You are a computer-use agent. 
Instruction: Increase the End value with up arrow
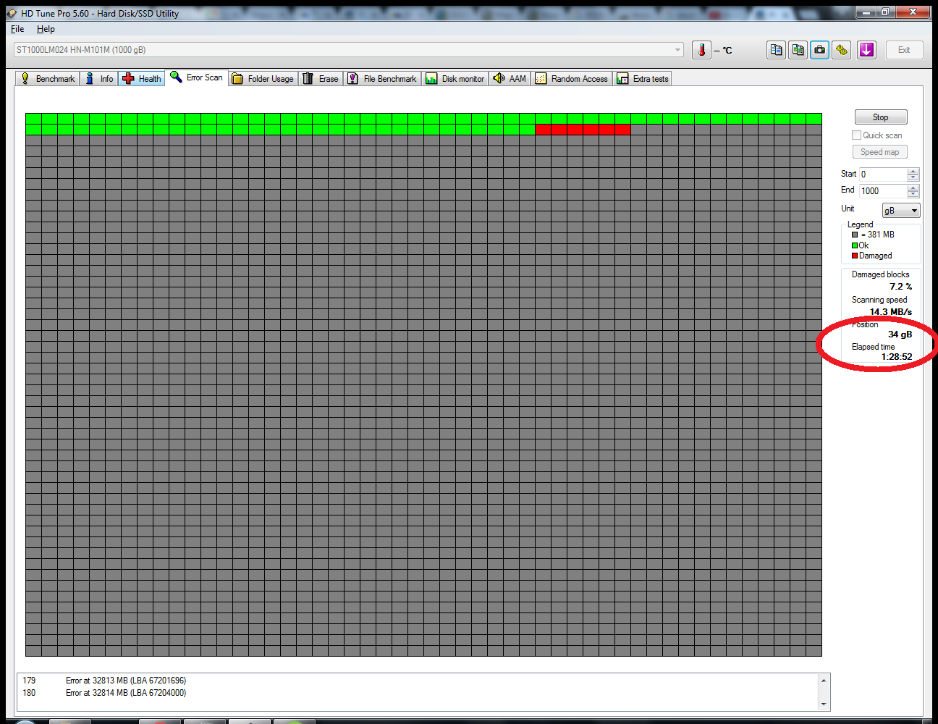[x=913, y=188]
